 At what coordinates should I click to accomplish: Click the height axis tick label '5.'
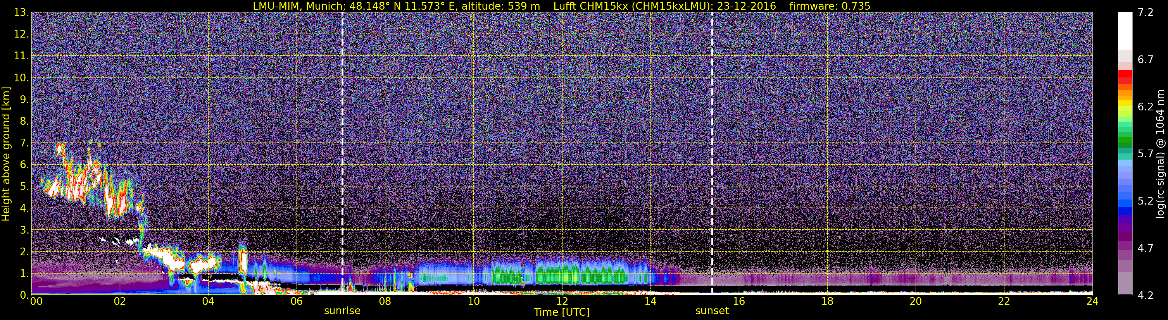click(24, 187)
